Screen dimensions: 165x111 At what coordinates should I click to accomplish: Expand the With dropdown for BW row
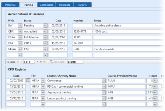click(20, 26)
